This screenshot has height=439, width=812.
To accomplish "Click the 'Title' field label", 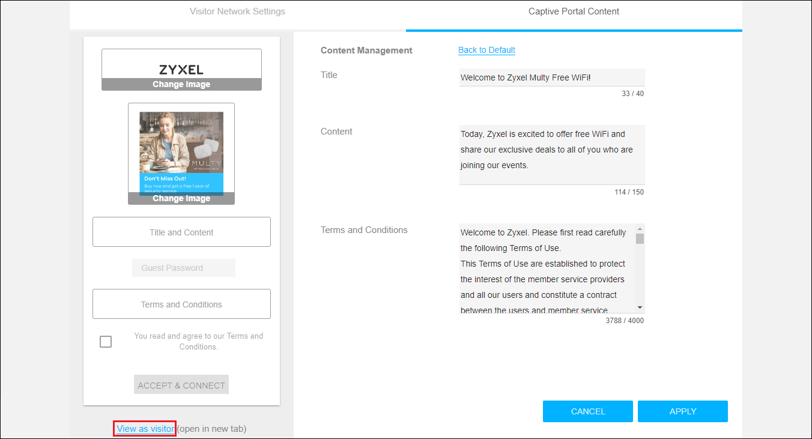I will click(x=329, y=75).
